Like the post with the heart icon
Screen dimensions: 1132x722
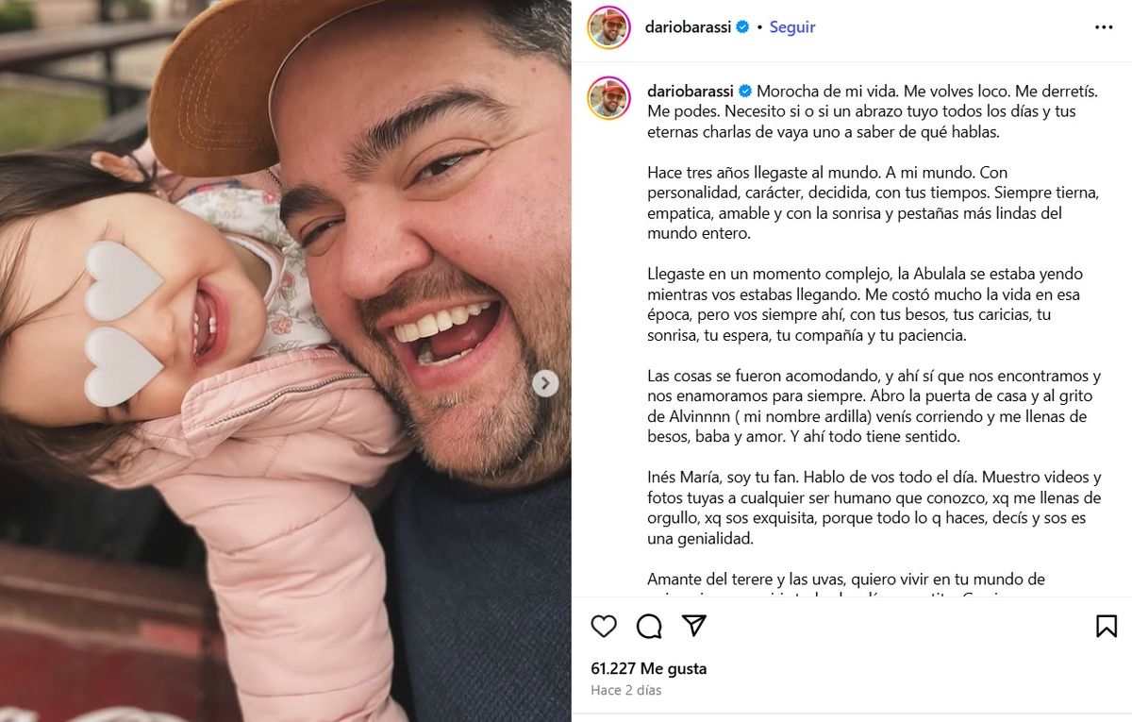pos(604,626)
